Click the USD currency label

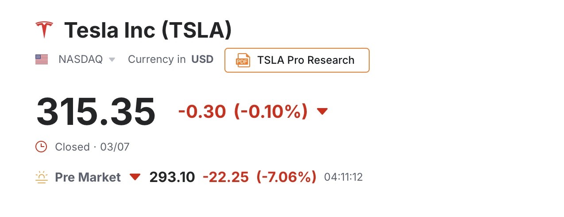tap(202, 59)
